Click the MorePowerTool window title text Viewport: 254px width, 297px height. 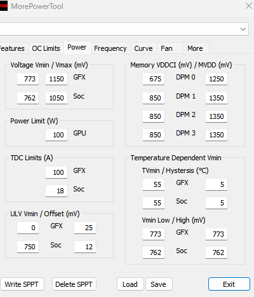pos(37,6)
